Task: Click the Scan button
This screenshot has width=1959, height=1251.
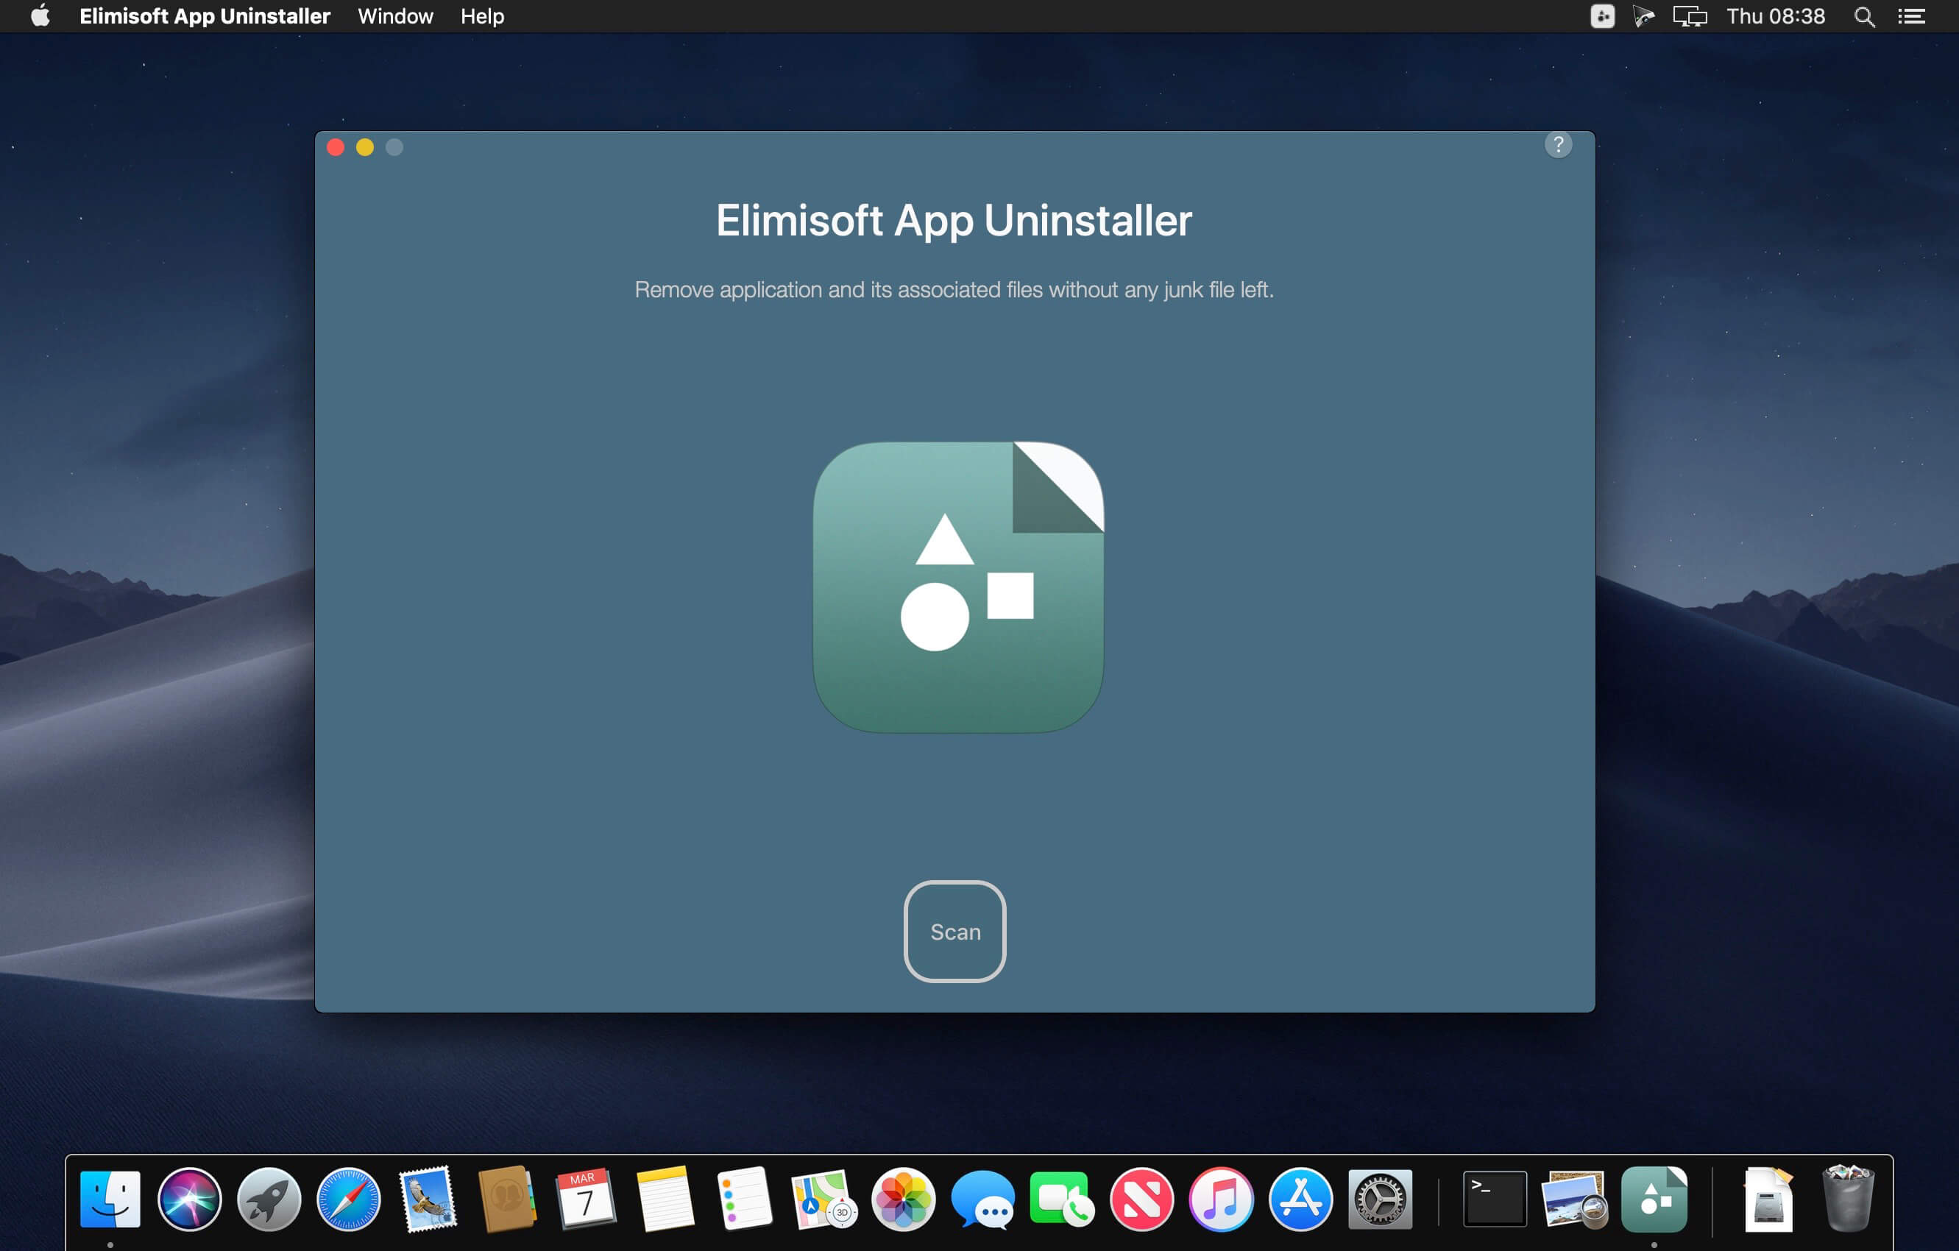Action: click(954, 932)
